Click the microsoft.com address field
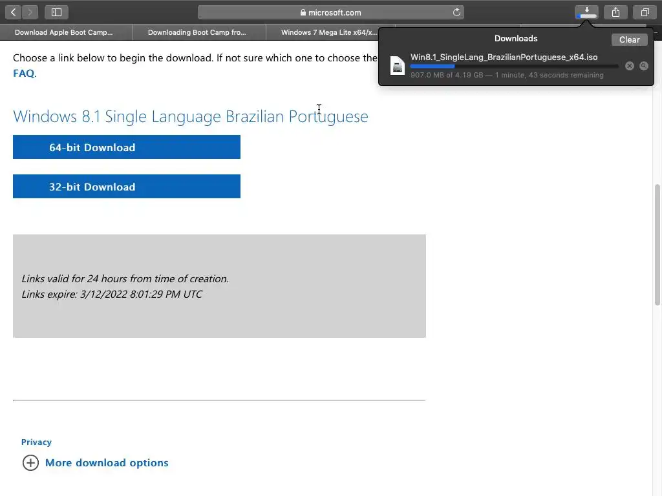This screenshot has width=662, height=496. (x=330, y=12)
